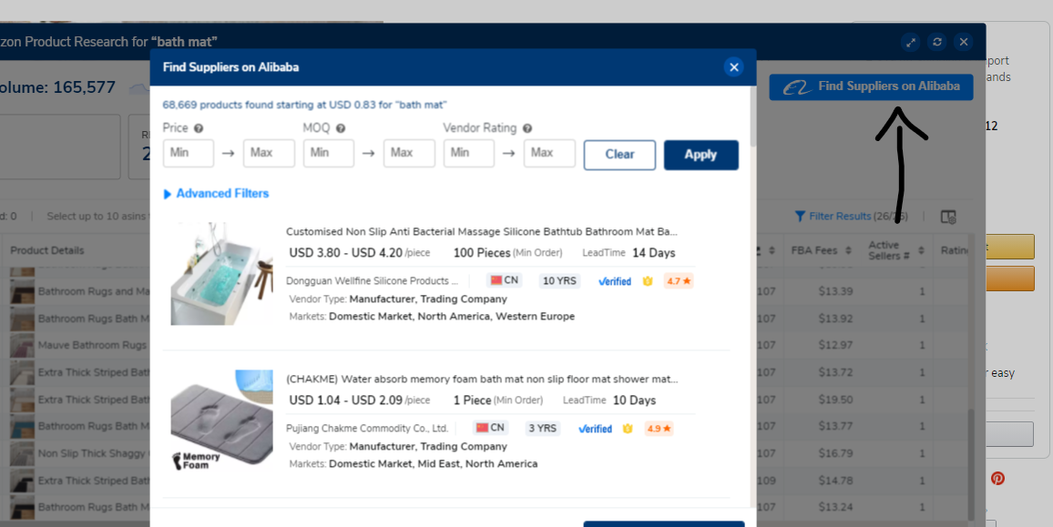Viewport: 1053px width, 527px height.
Task: Click the Product Details column header
Action: (47, 250)
